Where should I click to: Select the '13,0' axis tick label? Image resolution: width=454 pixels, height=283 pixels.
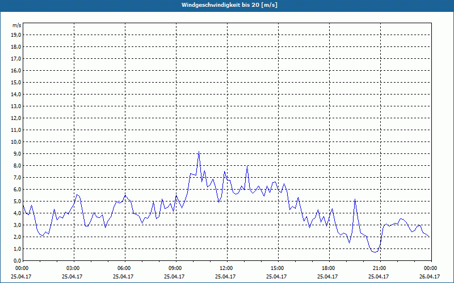(16, 106)
